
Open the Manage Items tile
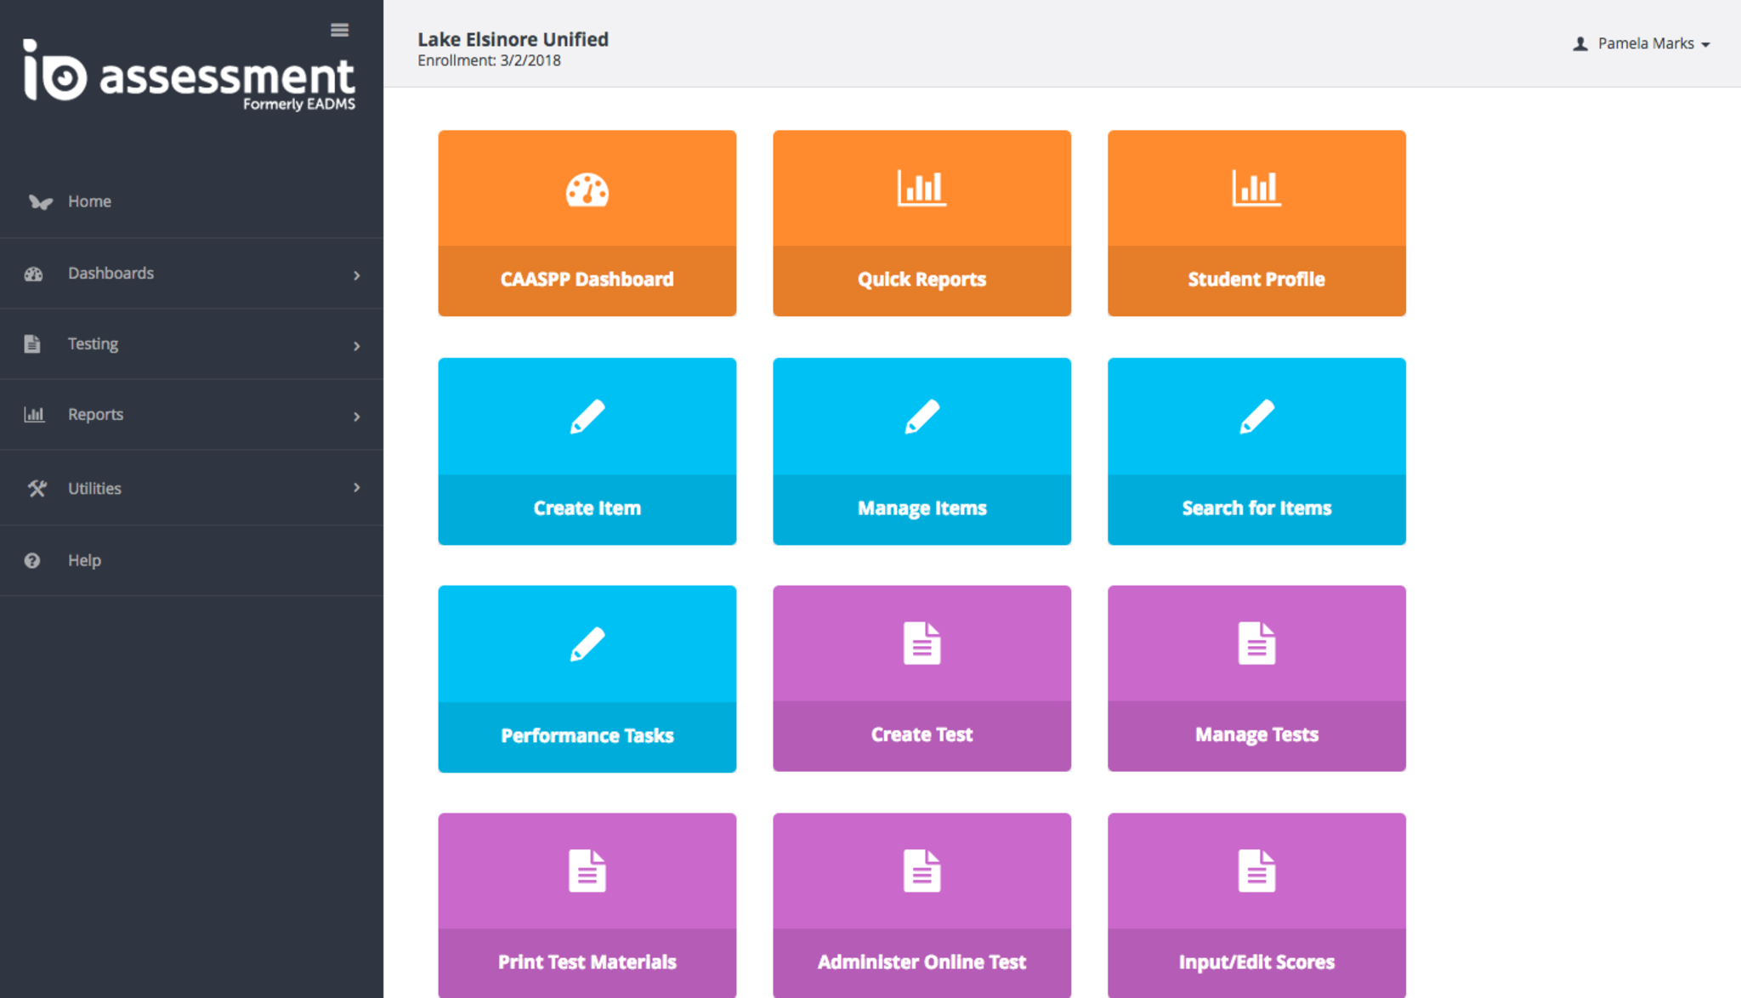tap(922, 451)
